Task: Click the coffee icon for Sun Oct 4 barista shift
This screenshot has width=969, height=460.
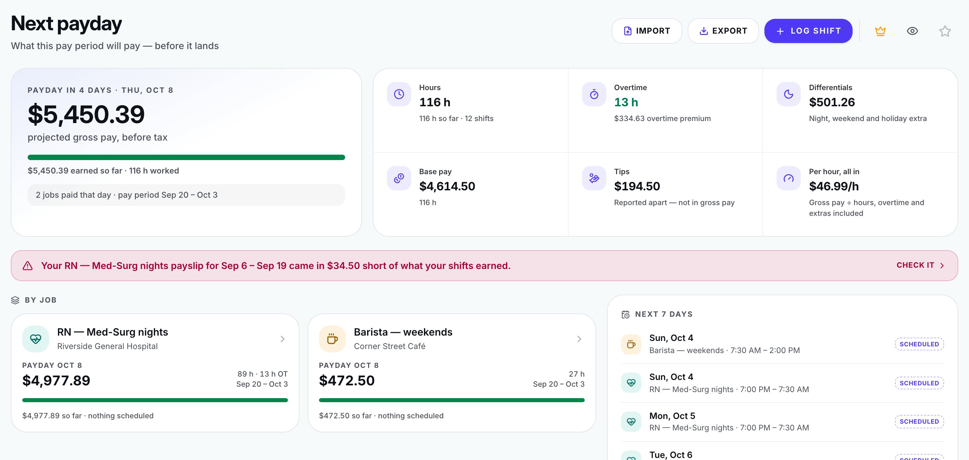Action: [x=631, y=344]
